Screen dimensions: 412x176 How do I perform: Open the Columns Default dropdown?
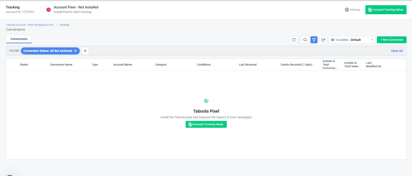352,40
